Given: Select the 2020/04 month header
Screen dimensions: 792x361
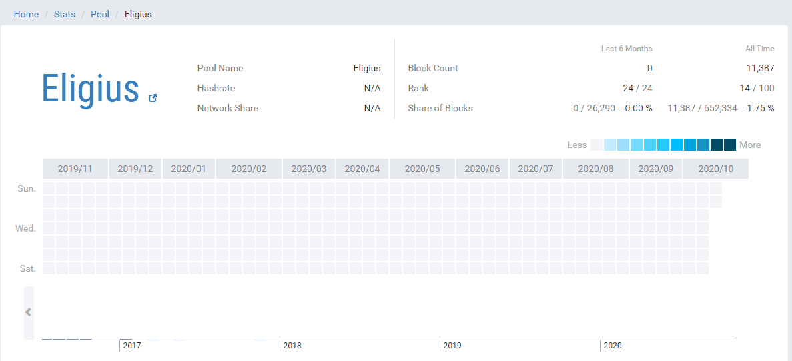Looking at the screenshot, I should 362,169.
